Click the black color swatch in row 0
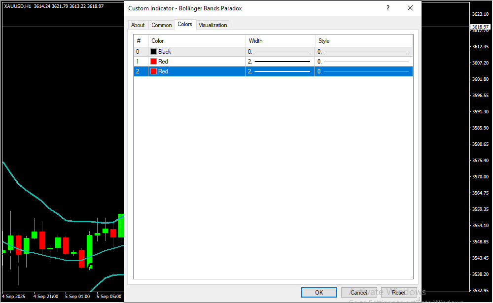493x303 pixels. (154, 52)
